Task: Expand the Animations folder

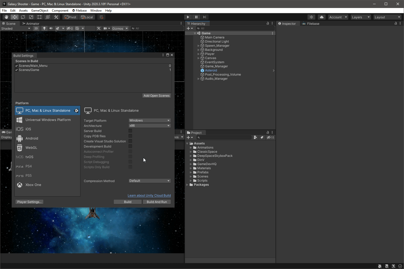Action: pos(191,148)
